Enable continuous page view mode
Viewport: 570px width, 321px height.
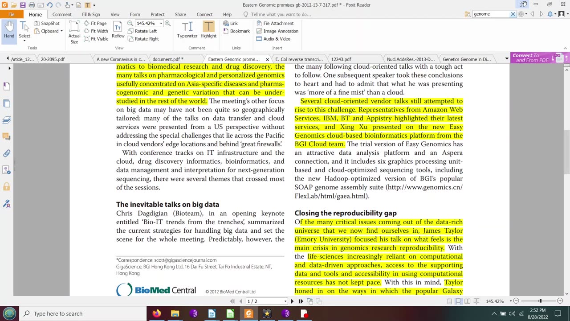(458, 301)
